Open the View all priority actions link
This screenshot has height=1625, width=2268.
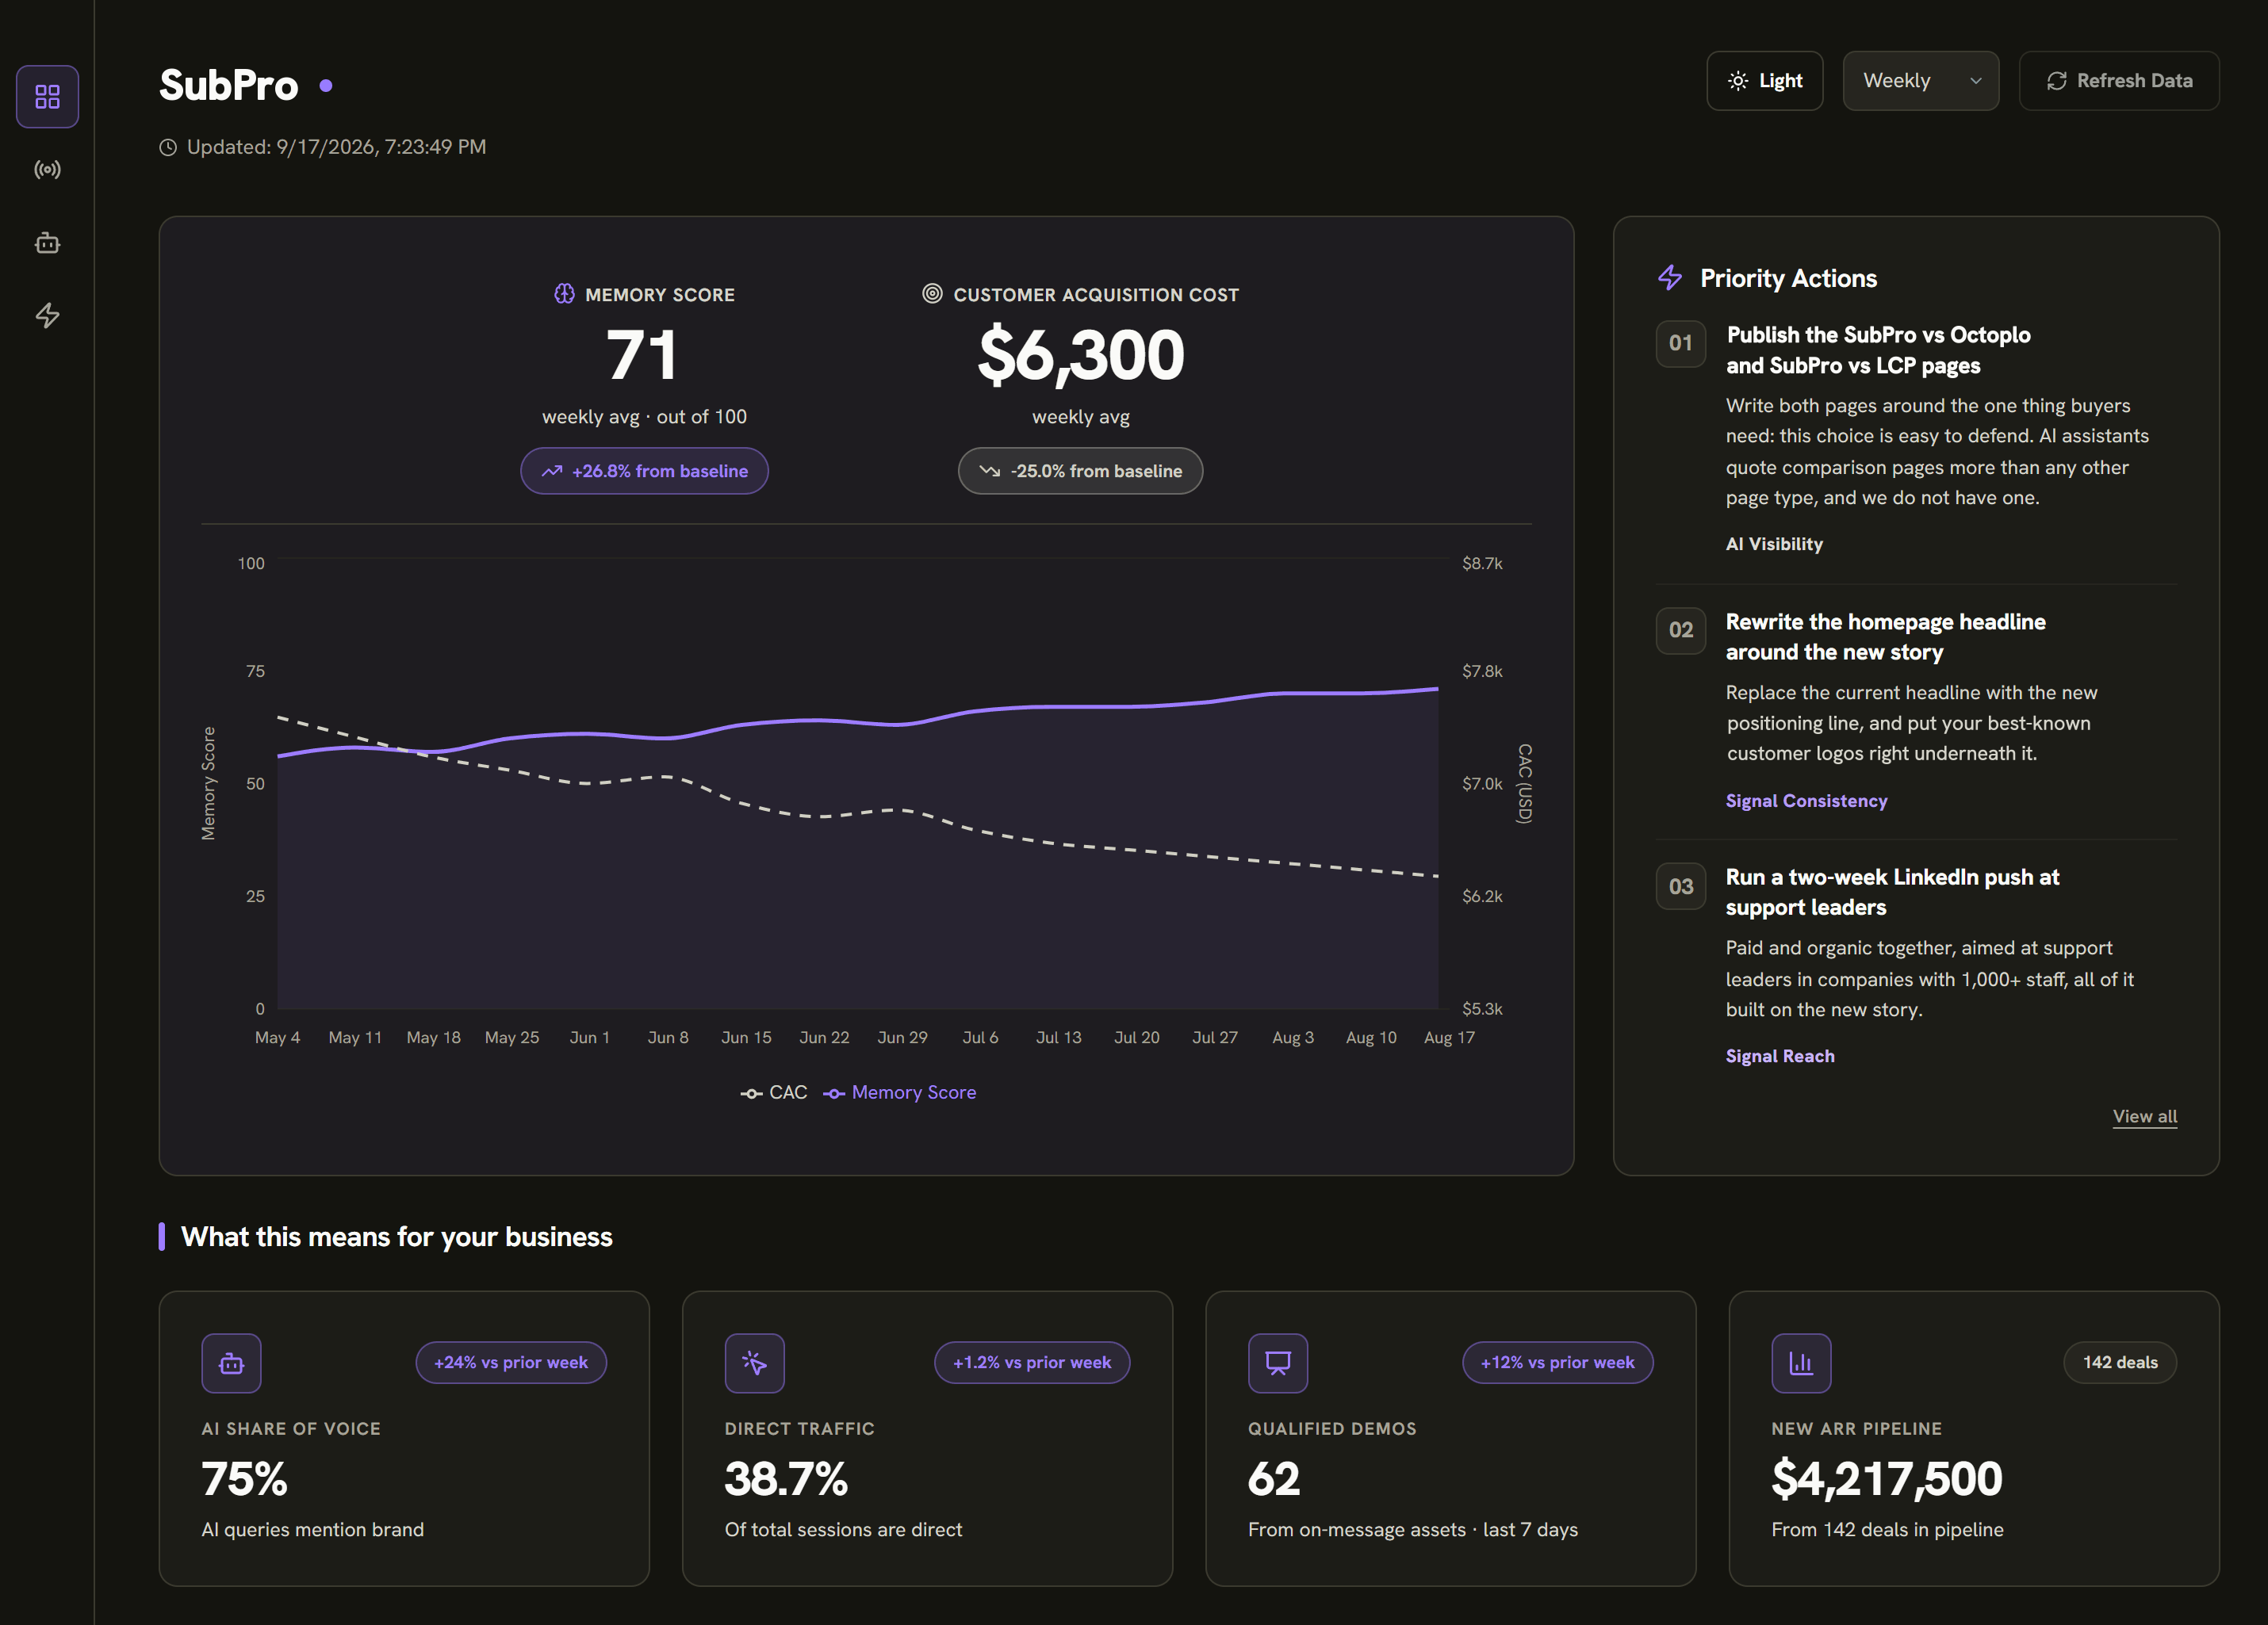tap(2144, 1116)
